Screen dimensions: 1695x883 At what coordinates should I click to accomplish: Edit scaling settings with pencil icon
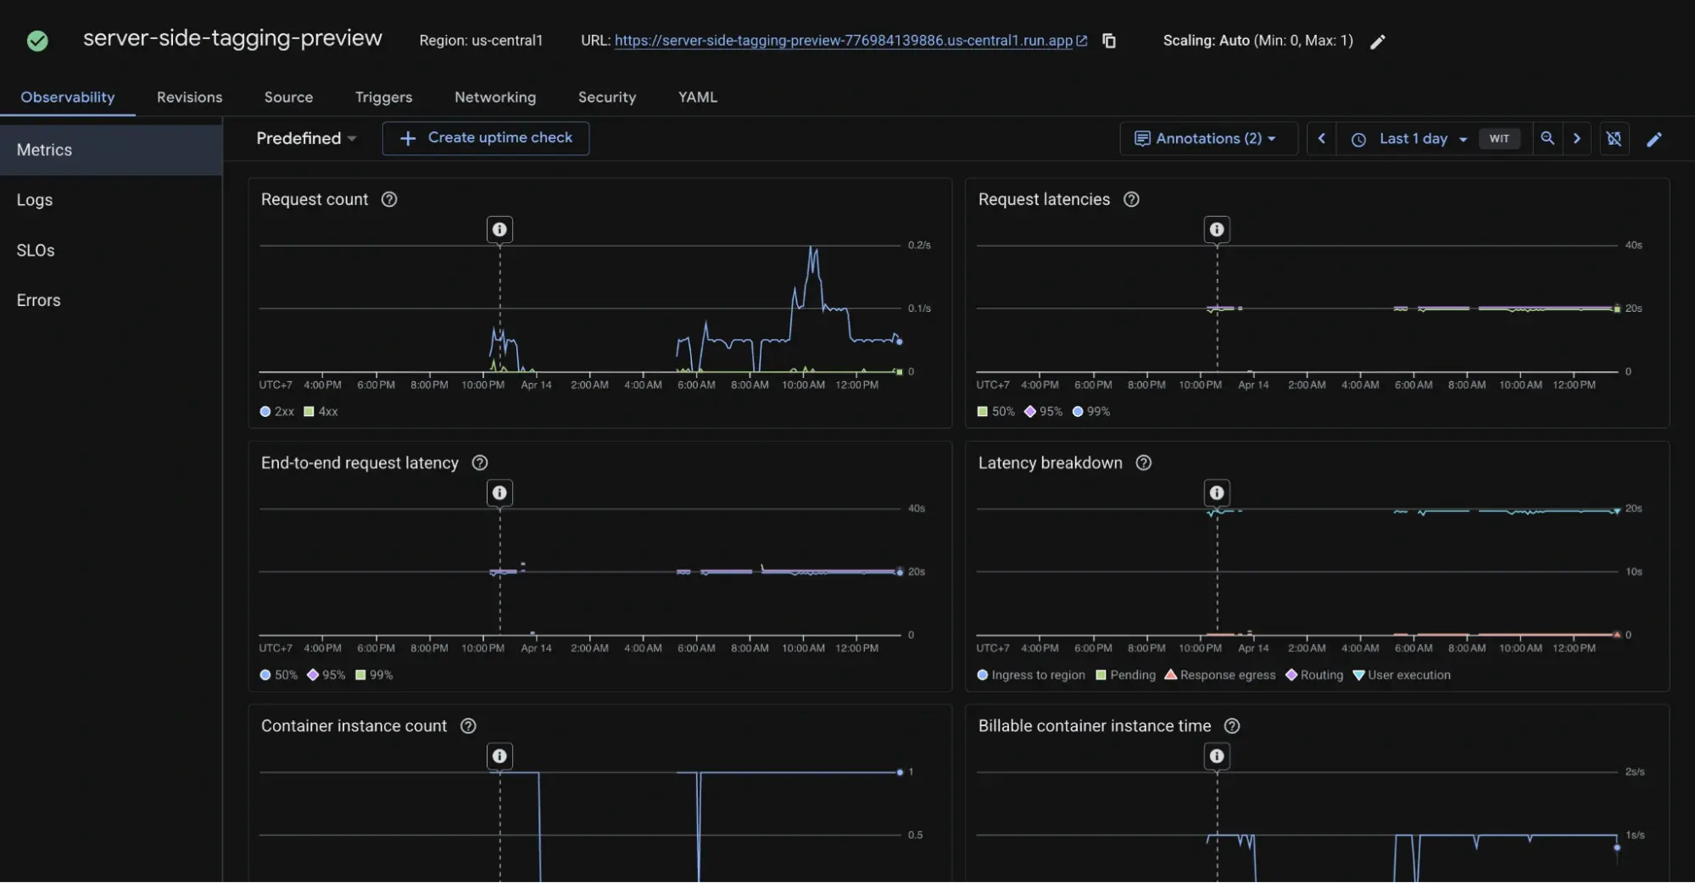(1378, 42)
